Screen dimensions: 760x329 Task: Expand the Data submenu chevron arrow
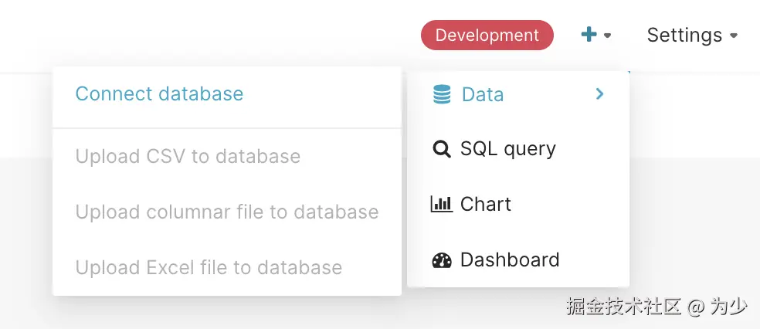pos(600,94)
